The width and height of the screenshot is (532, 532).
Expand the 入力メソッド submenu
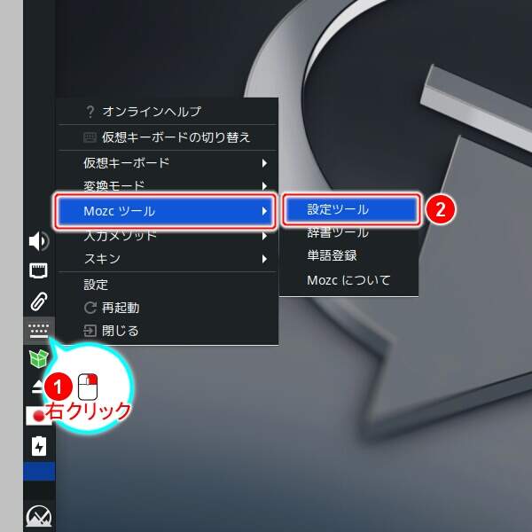coord(168,236)
